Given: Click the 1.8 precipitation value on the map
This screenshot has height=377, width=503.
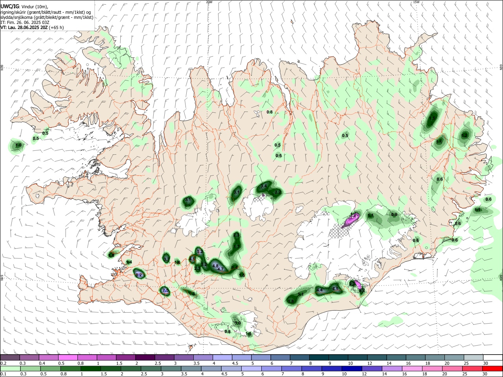Looking at the screenshot, I should coord(291,301).
